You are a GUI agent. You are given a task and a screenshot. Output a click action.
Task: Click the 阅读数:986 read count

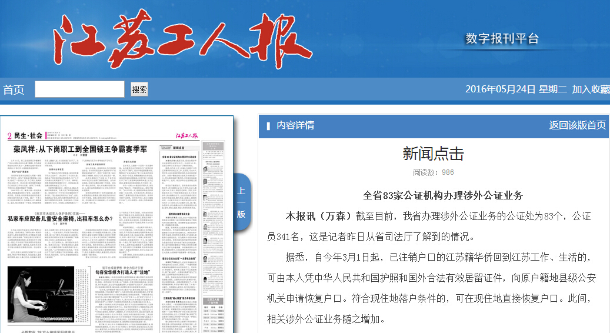click(x=434, y=172)
